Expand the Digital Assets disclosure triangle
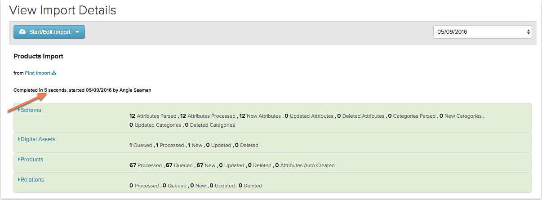Image resolution: width=542 pixels, height=200 pixels. (19, 139)
